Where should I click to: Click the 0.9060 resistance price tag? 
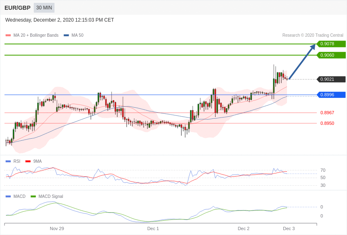[x=331, y=55]
